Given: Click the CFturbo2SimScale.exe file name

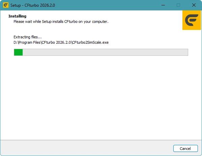Looking at the screenshot, I should click(x=90, y=42).
